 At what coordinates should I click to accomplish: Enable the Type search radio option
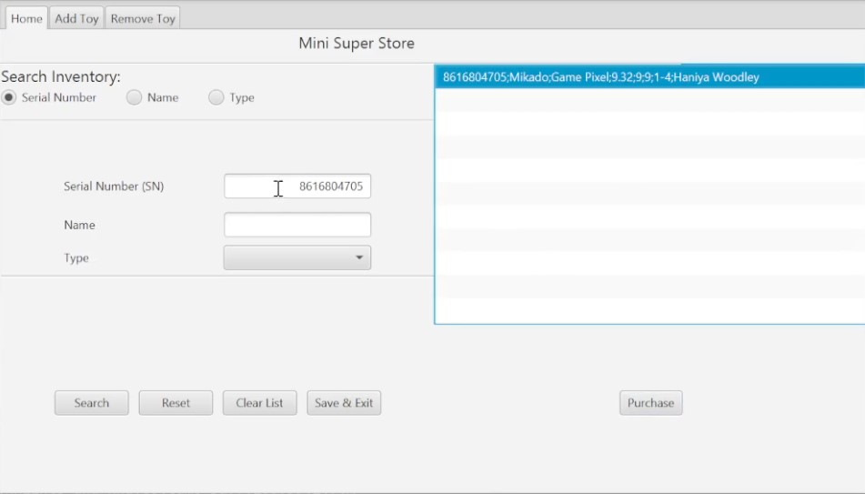[x=216, y=97]
